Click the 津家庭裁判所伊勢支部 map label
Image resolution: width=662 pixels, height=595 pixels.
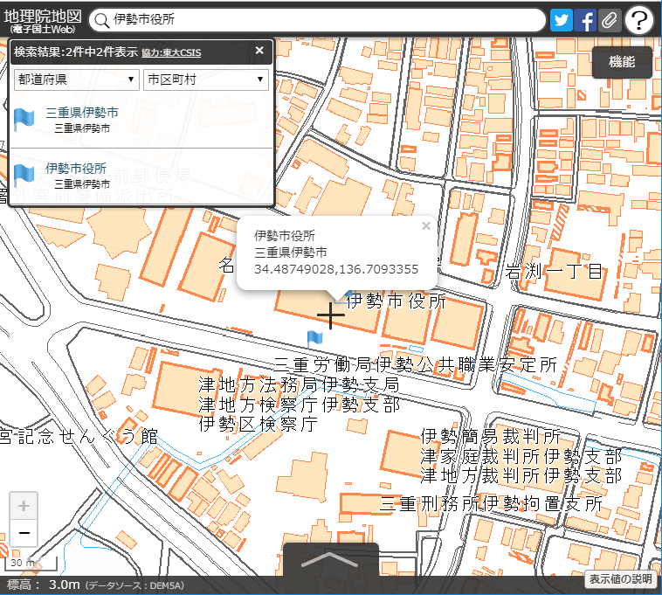click(x=521, y=456)
